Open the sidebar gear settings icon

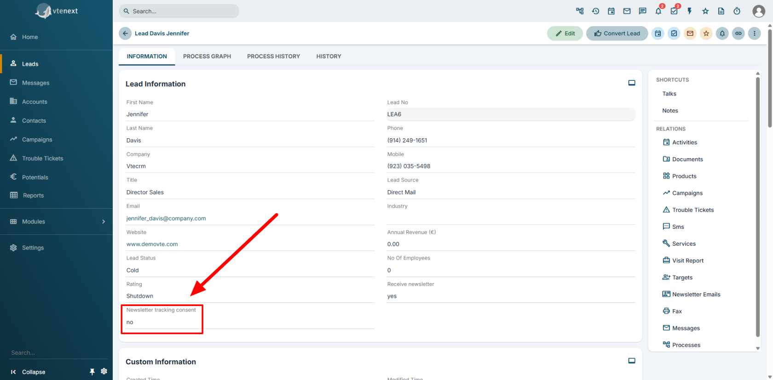click(104, 371)
